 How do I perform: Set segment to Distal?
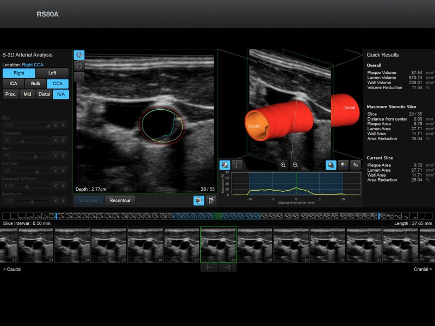click(x=44, y=94)
